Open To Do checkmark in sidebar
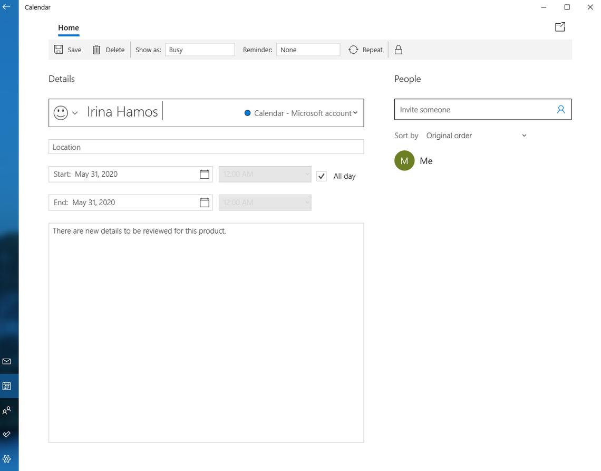 tap(6, 434)
